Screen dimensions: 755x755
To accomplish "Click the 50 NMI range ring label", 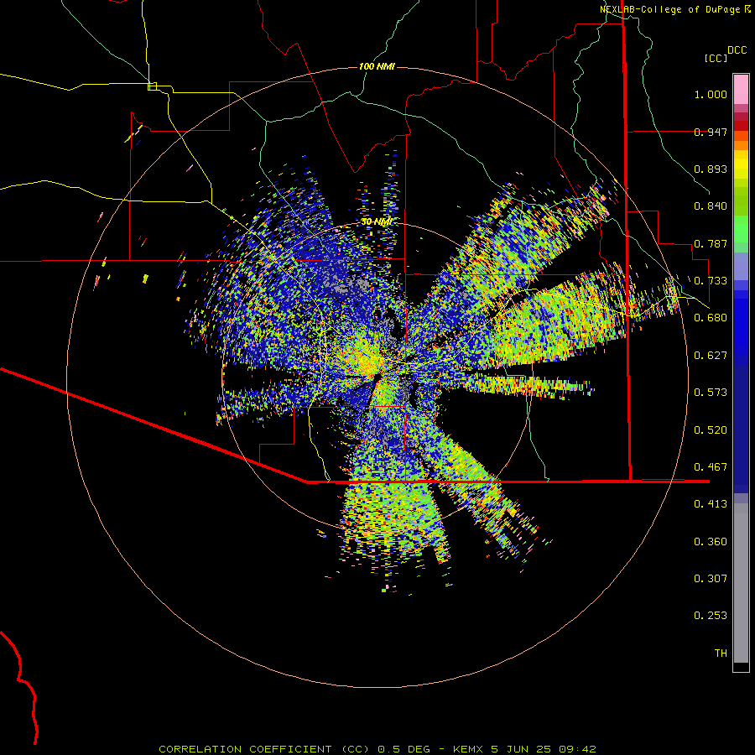I will pos(377,221).
